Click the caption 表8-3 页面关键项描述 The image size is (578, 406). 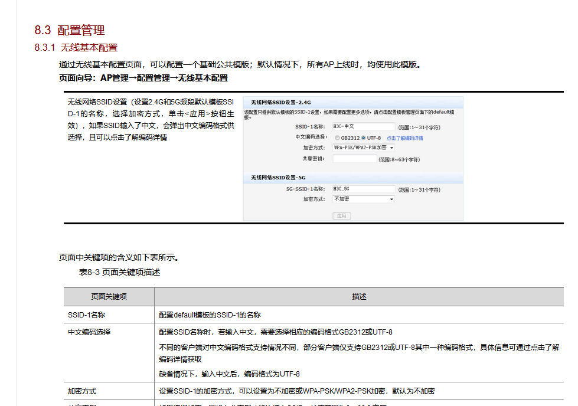(119, 272)
